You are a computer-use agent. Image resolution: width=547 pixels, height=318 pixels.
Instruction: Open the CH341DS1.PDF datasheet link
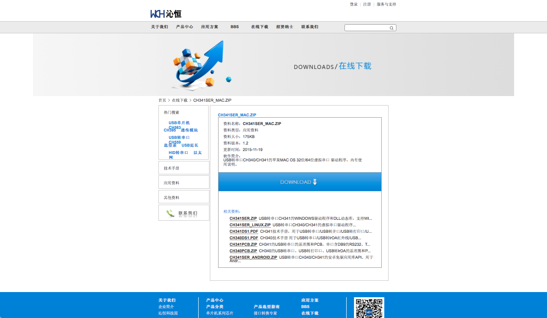(x=244, y=231)
